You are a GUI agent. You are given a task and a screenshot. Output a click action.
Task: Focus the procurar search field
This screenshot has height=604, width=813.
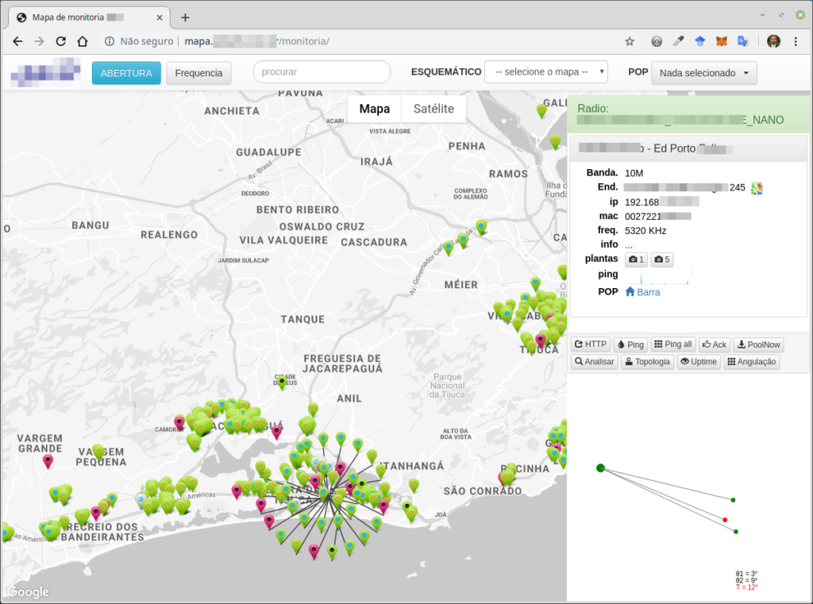tap(322, 72)
